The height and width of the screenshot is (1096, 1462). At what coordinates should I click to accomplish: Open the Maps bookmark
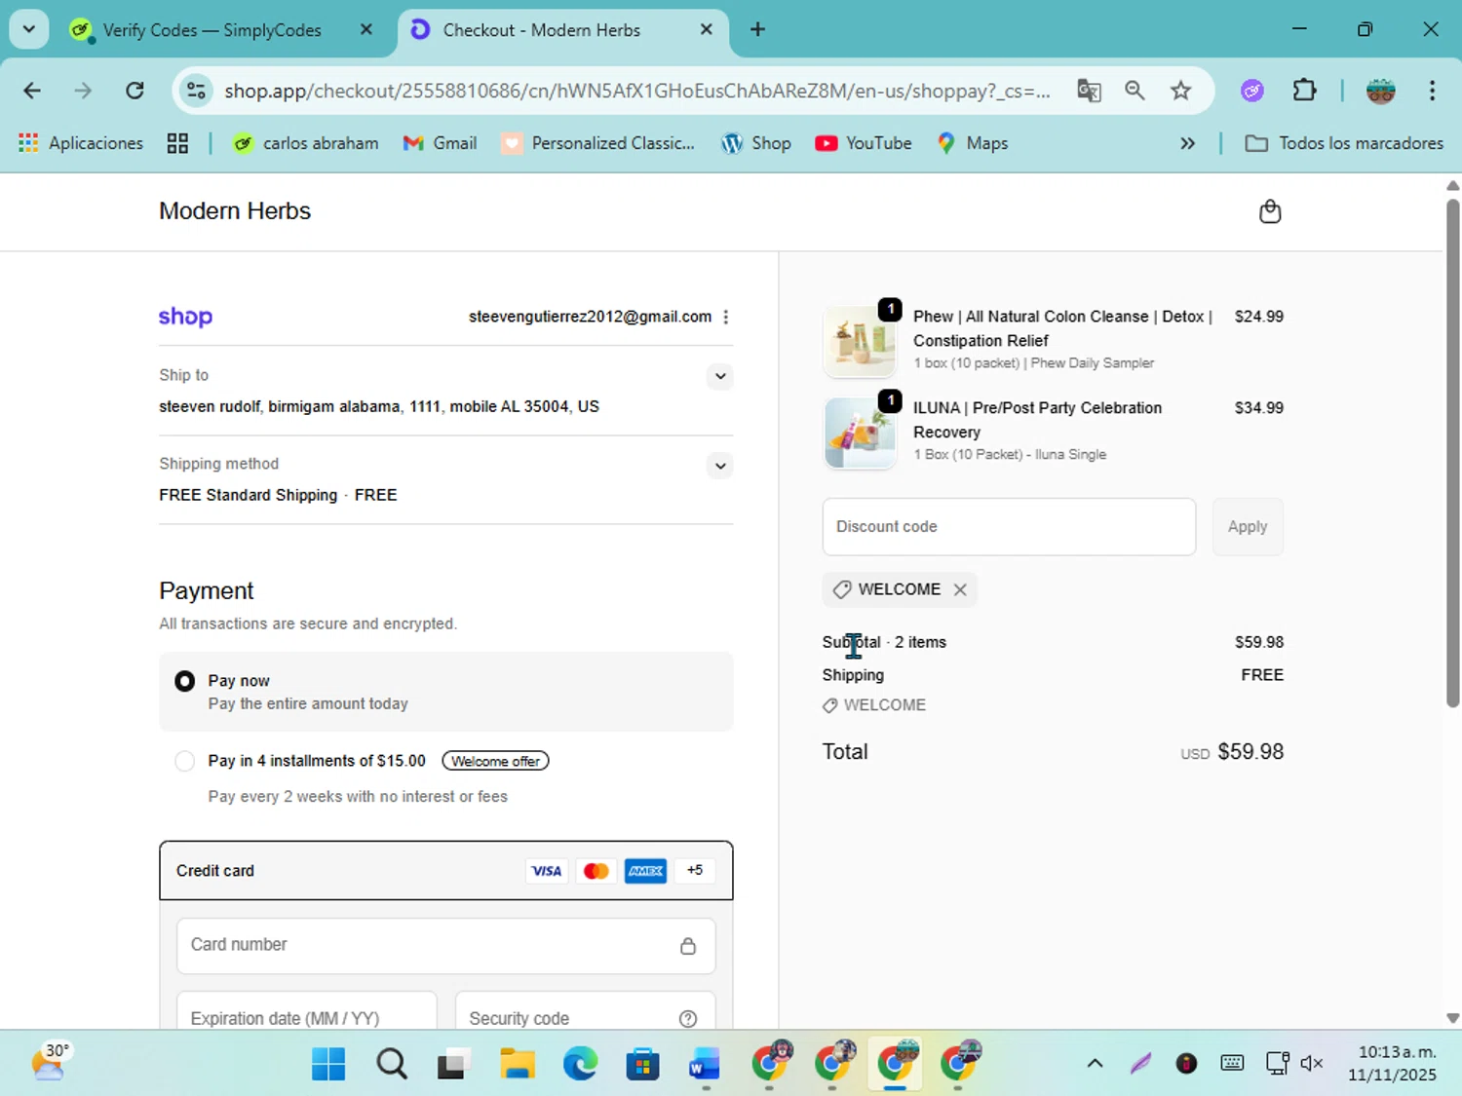click(973, 143)
